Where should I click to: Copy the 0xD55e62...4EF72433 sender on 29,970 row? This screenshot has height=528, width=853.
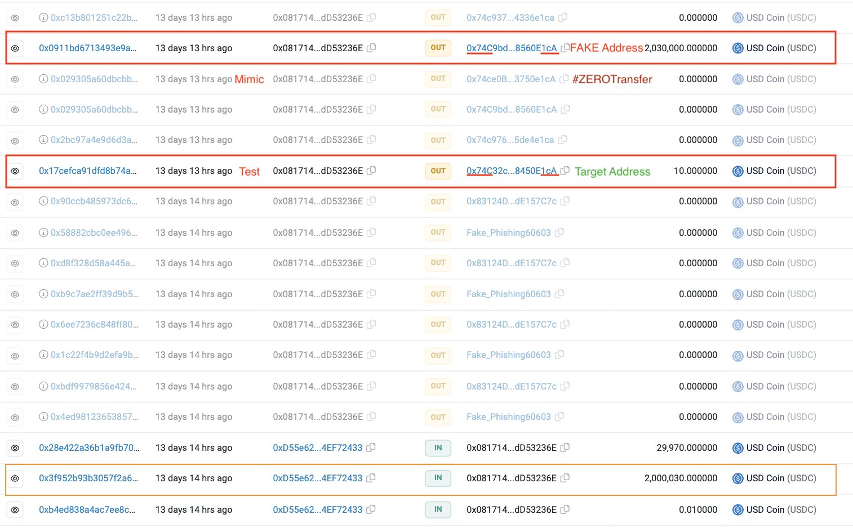pyautogui.click(x=371, y=448)
